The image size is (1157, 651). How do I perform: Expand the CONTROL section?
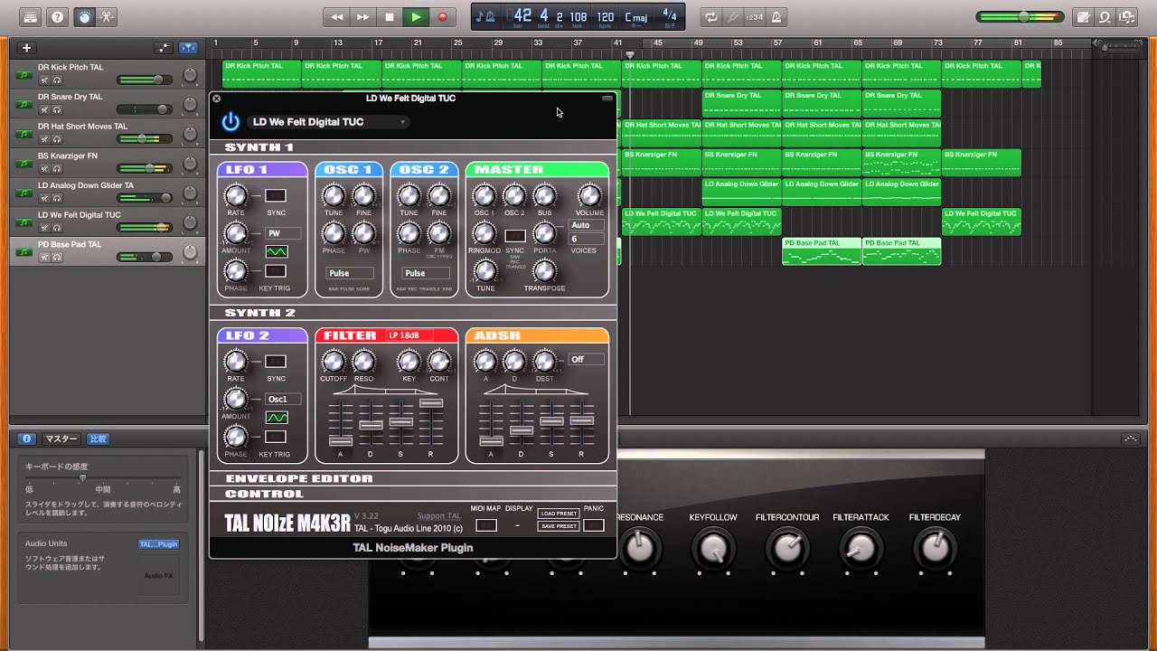click(x=413, y=494)
